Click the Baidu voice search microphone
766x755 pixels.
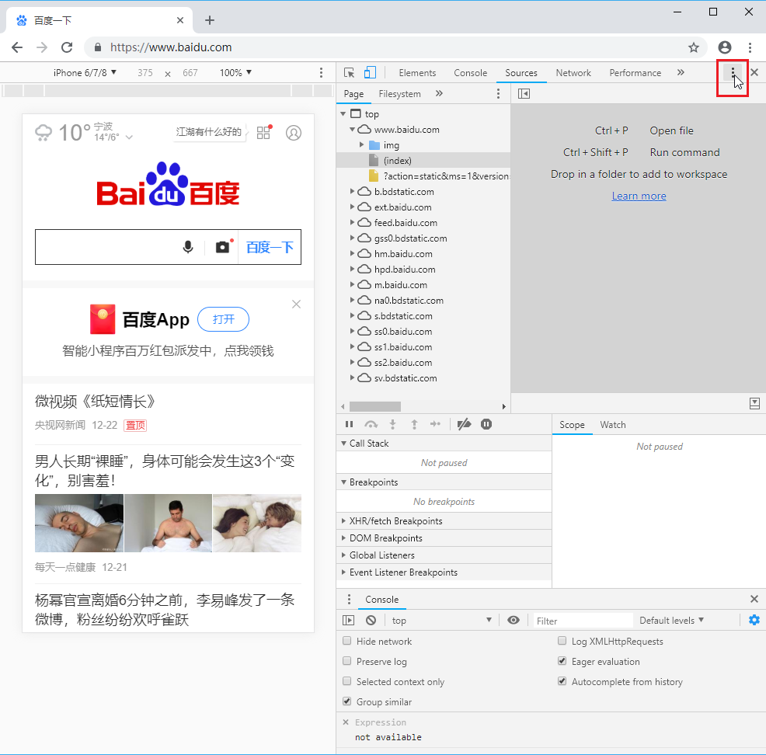187,247
